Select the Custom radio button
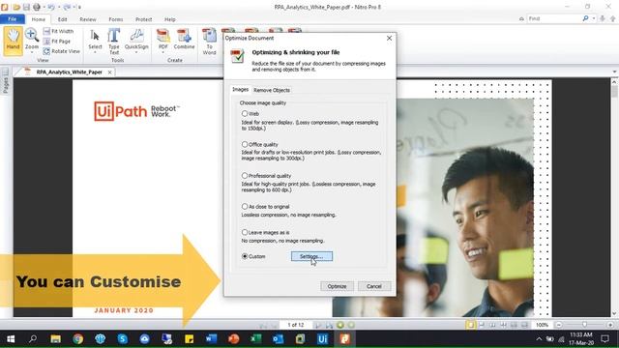Image resolution: width=619 pixels, height=348 pixels. pos(245,256)
